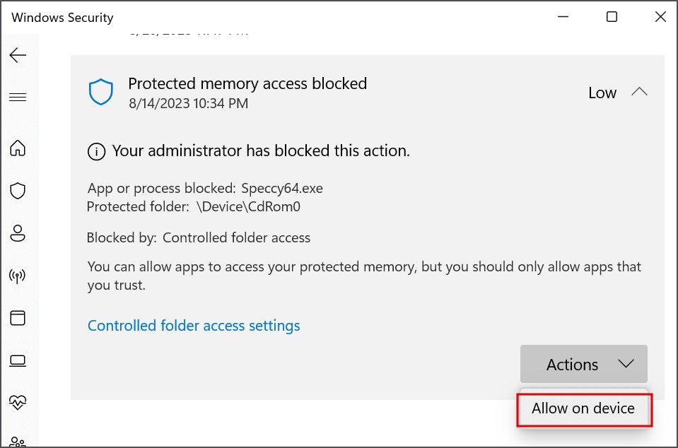Open the Actions dropdown button
The width and height of the screenshot is (678, 448).
coord(584,364)
